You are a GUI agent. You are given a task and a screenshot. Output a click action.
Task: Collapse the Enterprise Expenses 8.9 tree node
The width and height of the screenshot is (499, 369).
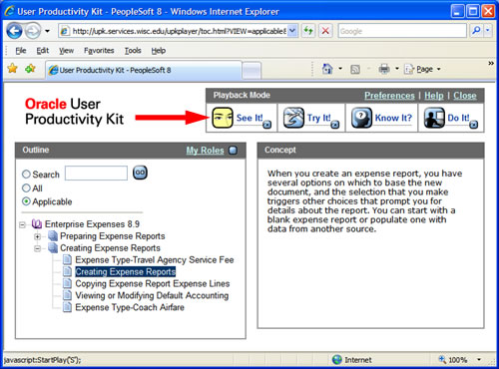(22, 225)
